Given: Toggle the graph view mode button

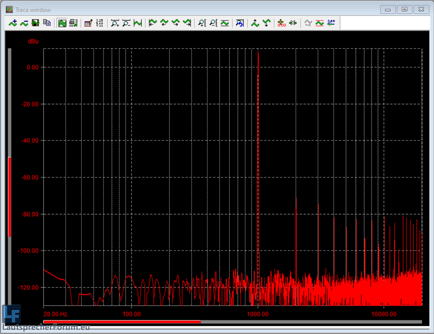Looking at the screenshot, I should (x=62, y=23).
